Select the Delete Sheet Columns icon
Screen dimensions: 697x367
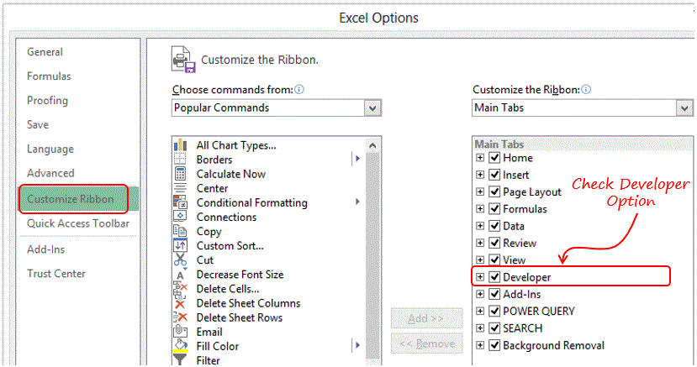[x=180, y=303]
